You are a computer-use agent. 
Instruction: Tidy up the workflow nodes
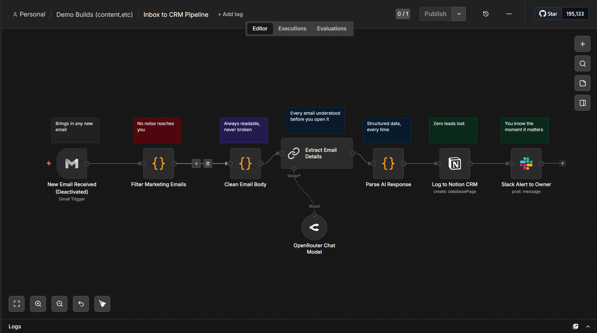point(102,304)
